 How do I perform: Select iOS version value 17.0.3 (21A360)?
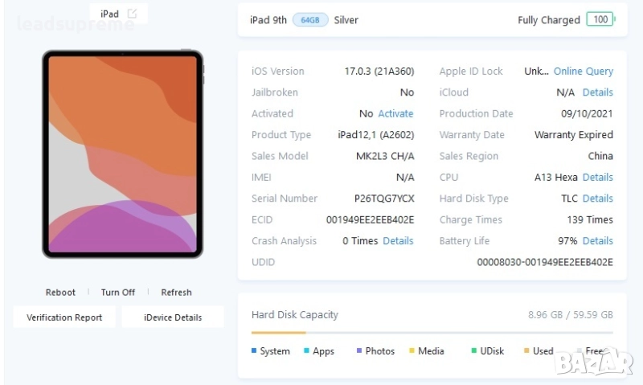[379, 72]
